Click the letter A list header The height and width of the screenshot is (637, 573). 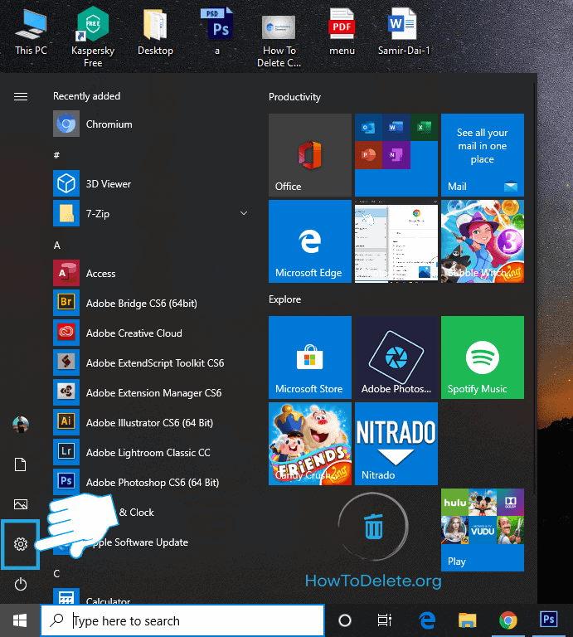57,246
